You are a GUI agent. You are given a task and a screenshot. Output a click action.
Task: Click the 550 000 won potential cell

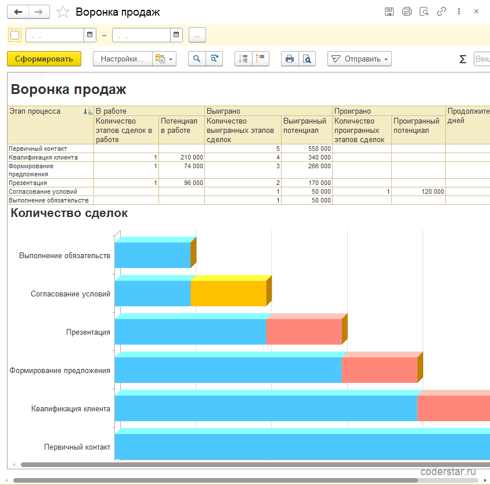coord(307,149)
